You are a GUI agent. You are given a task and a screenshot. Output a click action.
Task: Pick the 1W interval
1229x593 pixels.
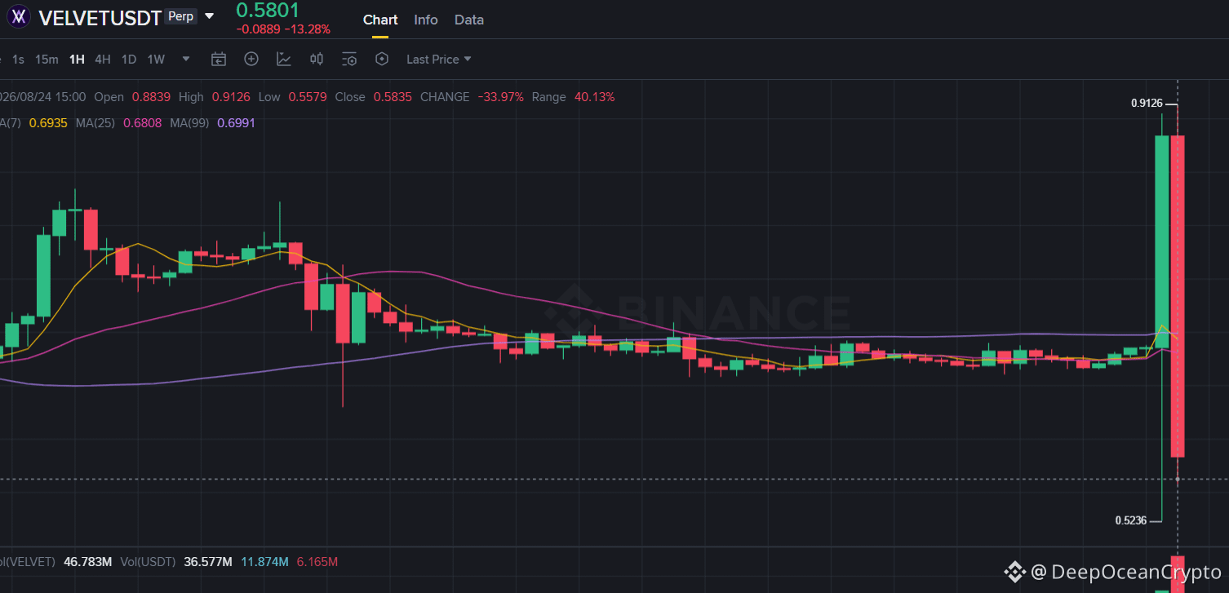156,59
